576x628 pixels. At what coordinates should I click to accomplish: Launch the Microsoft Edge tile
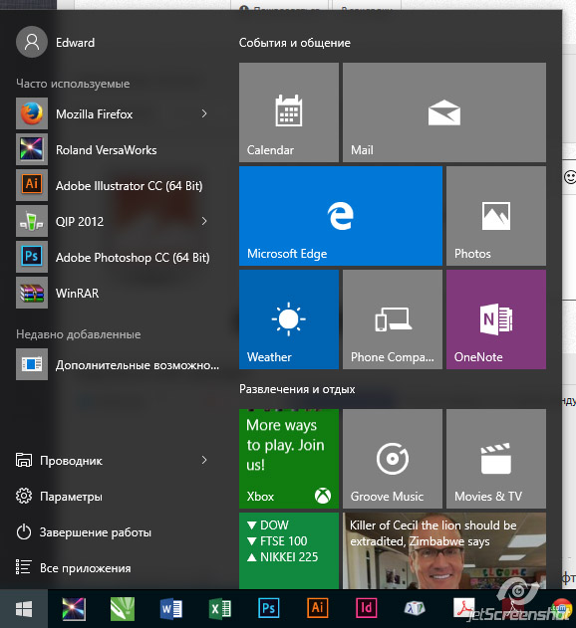click(x=341, y=216)
